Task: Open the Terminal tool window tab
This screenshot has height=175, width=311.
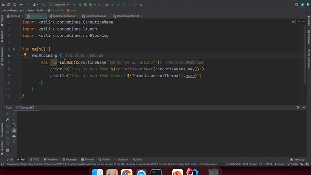Action: tap(87, 159)
